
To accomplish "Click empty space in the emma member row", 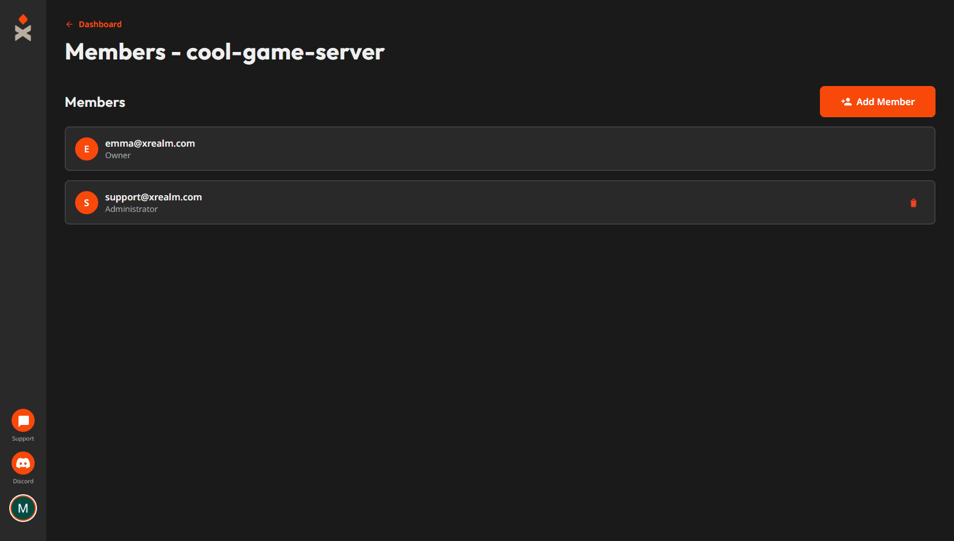I will 520,149.
